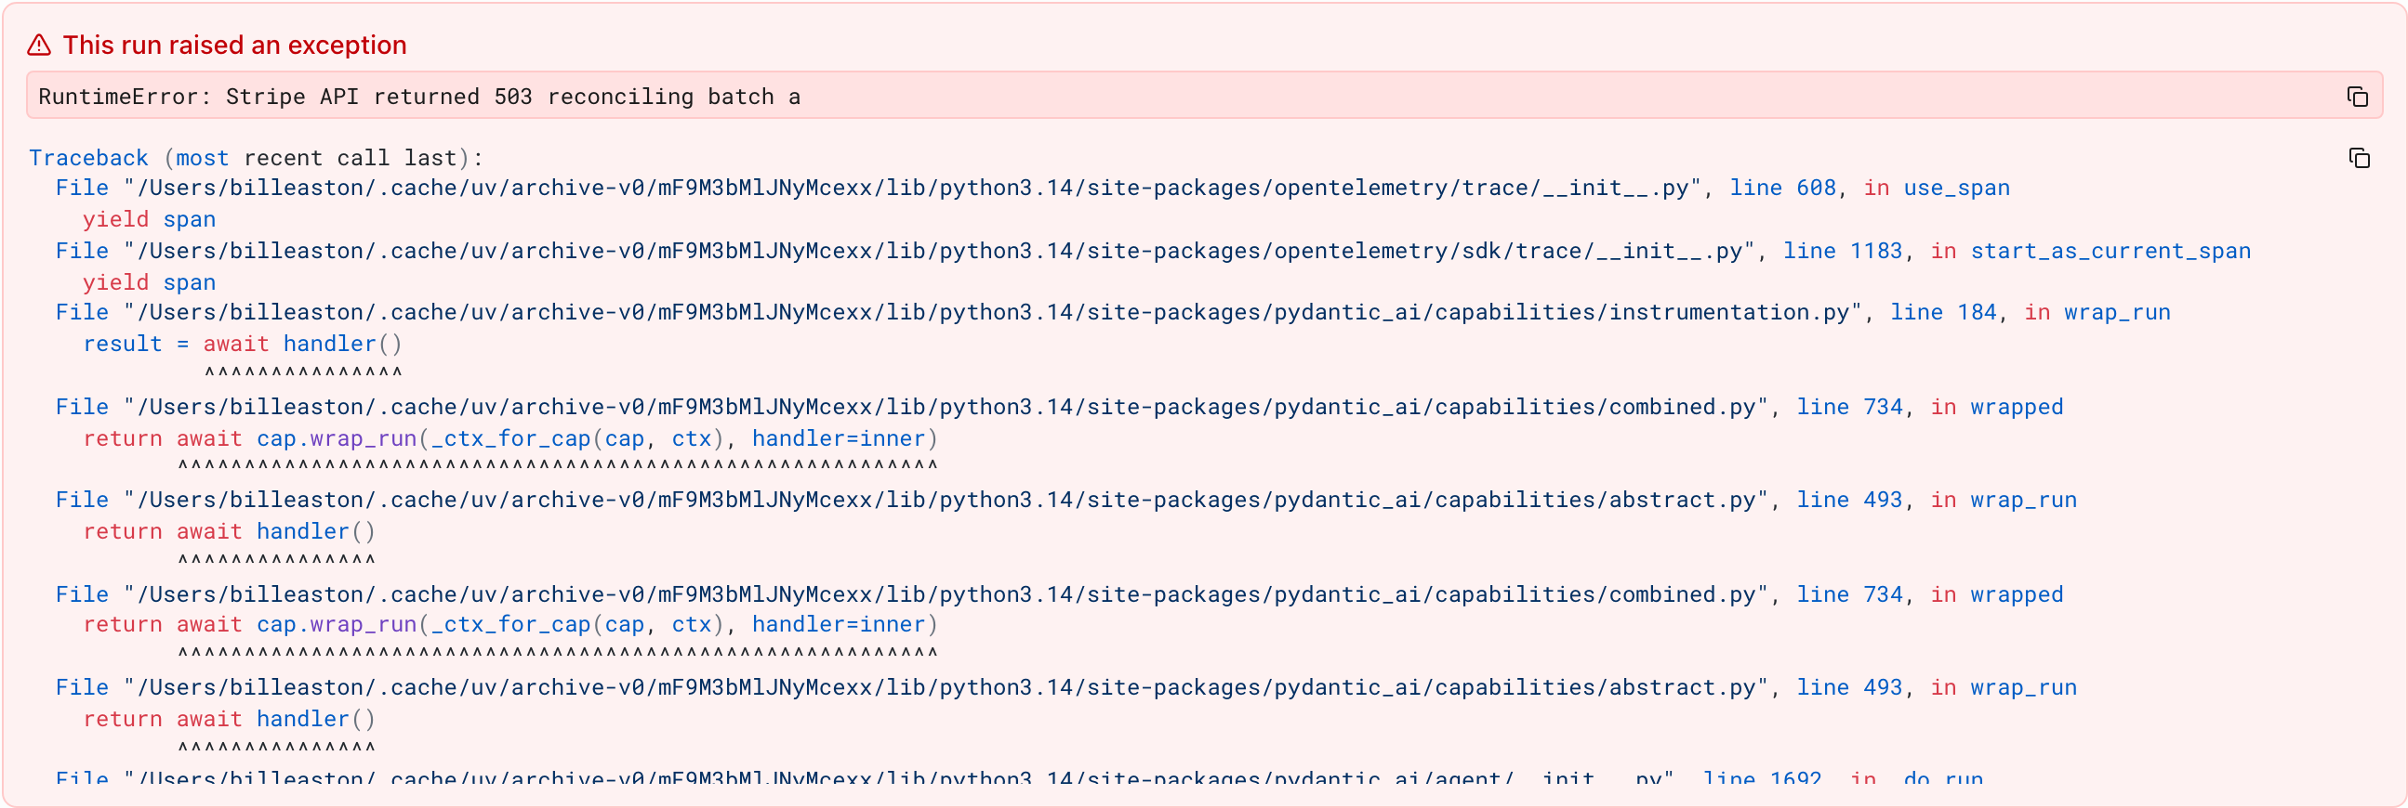This screenshot has height=808, width=2408.
Task: Click the start_as_current_span function name
Action: (x=2110, y=251)
